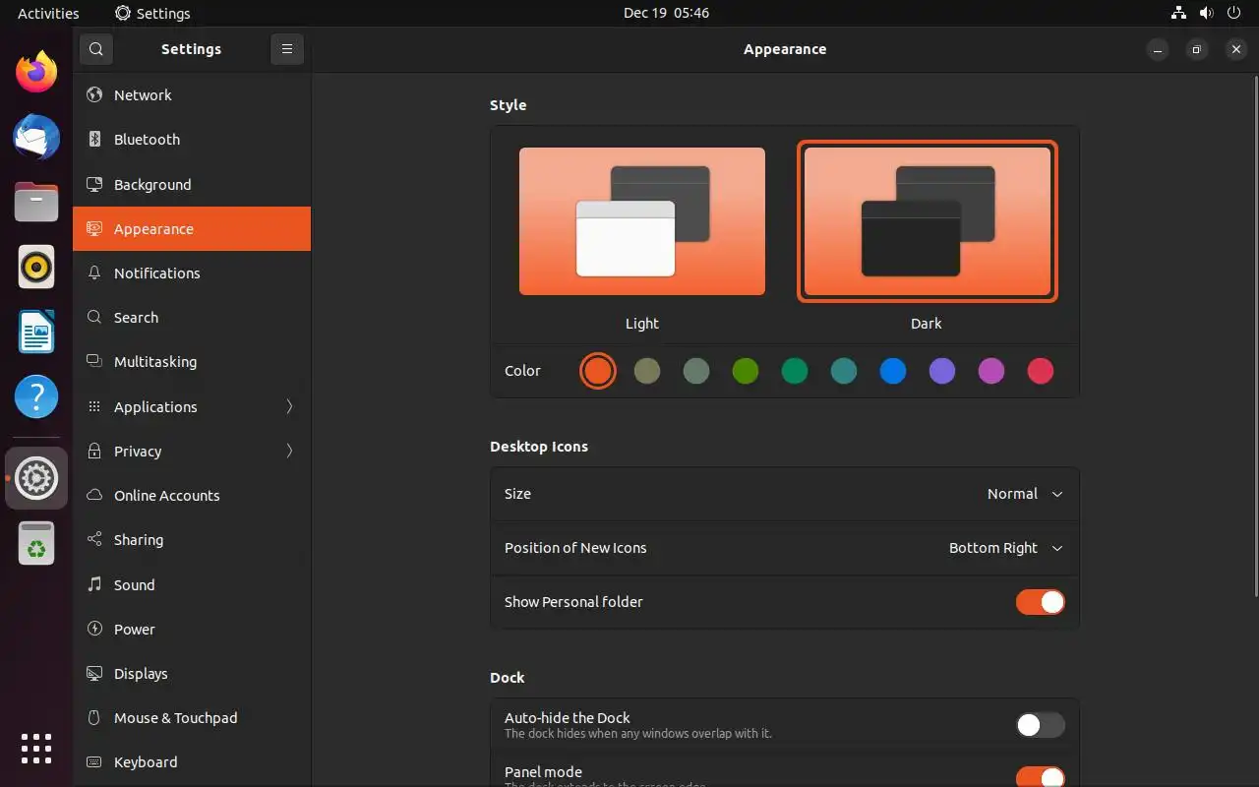Pick the bright green accent color
This screenshot has height=787, width=1259.
click(746, 371)
